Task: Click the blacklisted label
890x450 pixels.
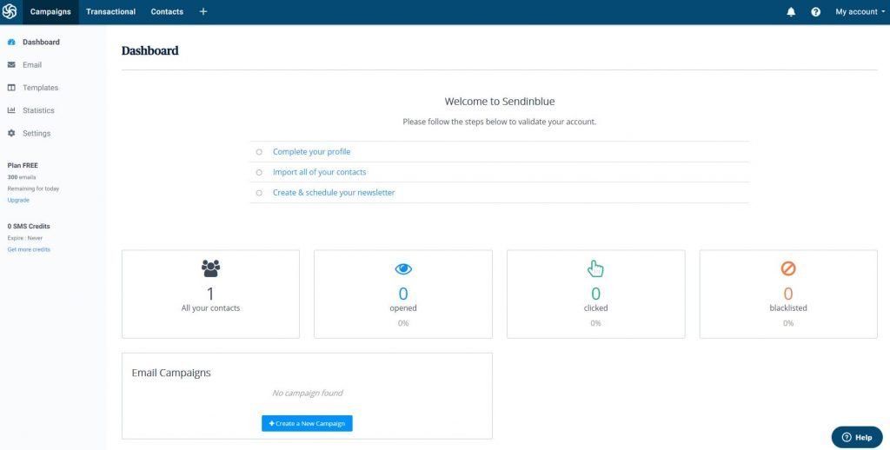Action: [x=788, y=308]
